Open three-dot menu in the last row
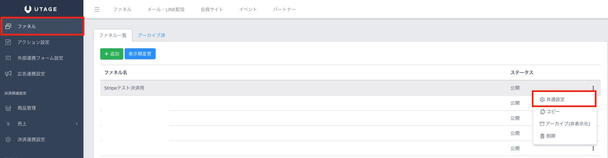Screen dimensions: 608x158 coord(593,148)
